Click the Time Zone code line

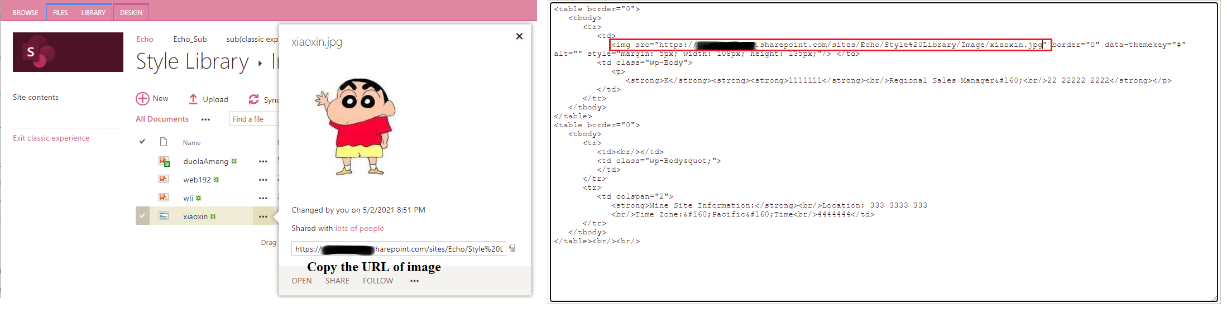point(742,214)
